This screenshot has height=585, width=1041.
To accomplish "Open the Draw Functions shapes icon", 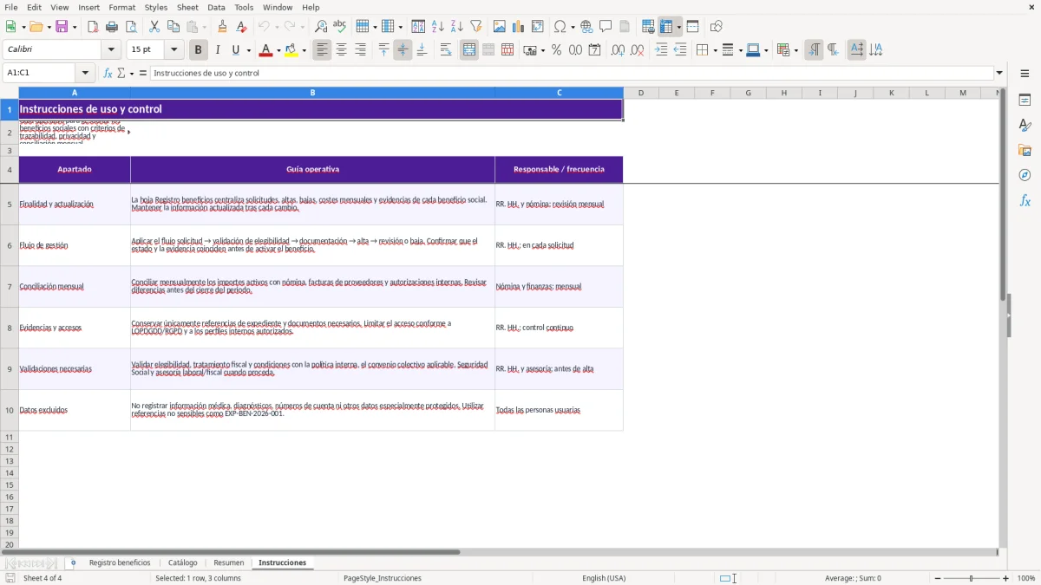I will (x=717, y=27).
